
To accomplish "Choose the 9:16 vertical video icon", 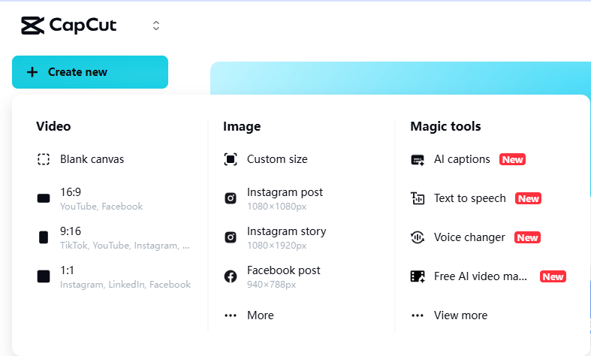I will (44, 237).
